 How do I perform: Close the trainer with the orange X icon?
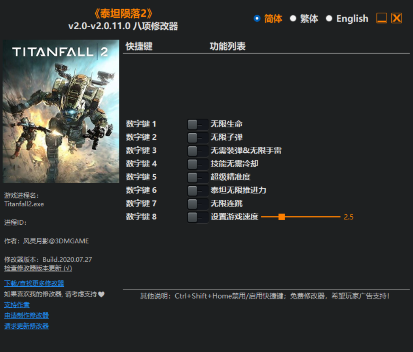(396, 18)
